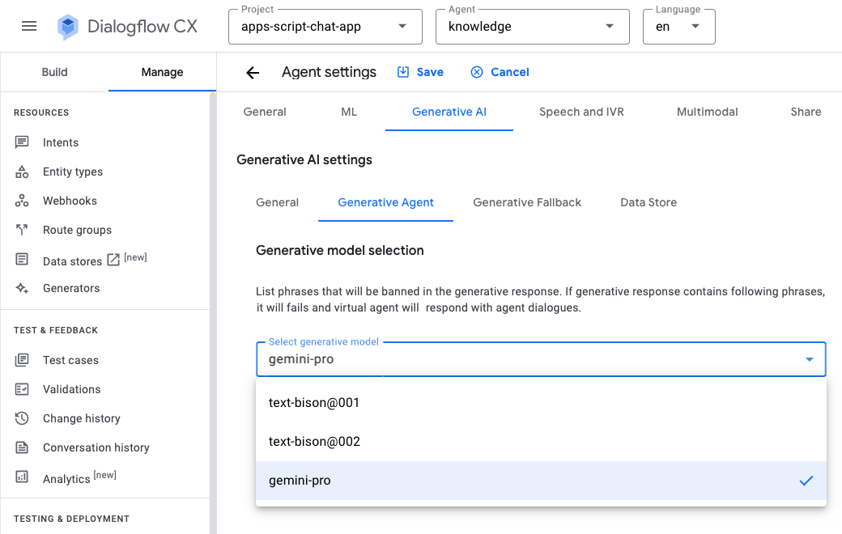The image size is (842, 534).
Task: Click the Change history clock icon
Action: click(x=22, y=418)
